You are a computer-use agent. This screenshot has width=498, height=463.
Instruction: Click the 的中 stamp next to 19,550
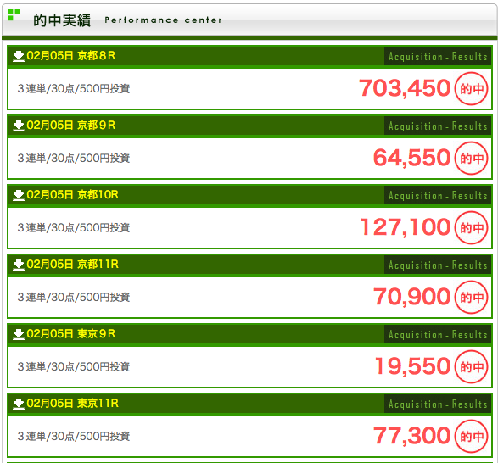472,367
